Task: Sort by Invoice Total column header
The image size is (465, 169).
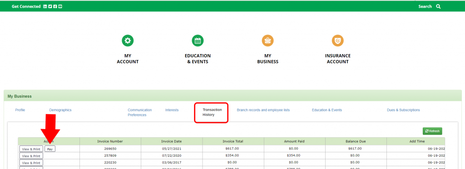Action: (x=233, y=141)
